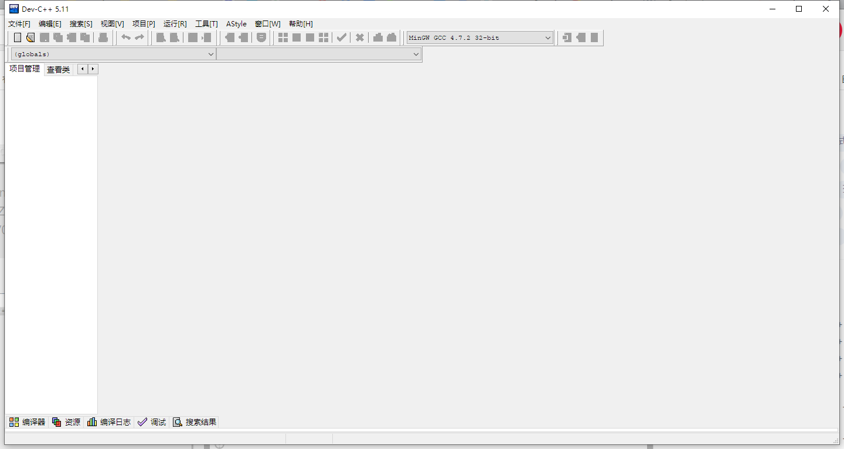The width and height of the screenshot is (844, 449).
Task: Open the 调试 bottom tab
Action: pos(152,422)
